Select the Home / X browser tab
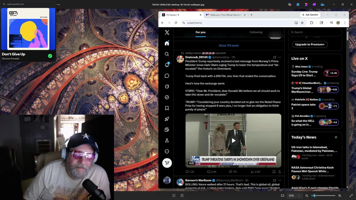The image size is (356, 200). point(182,15)
